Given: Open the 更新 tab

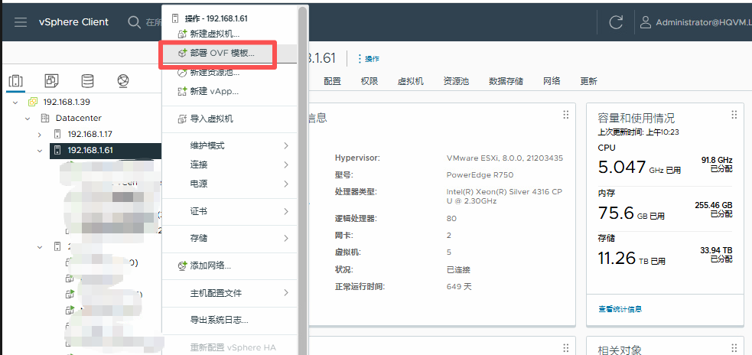Looking at the screenshot, I should 588,81.
